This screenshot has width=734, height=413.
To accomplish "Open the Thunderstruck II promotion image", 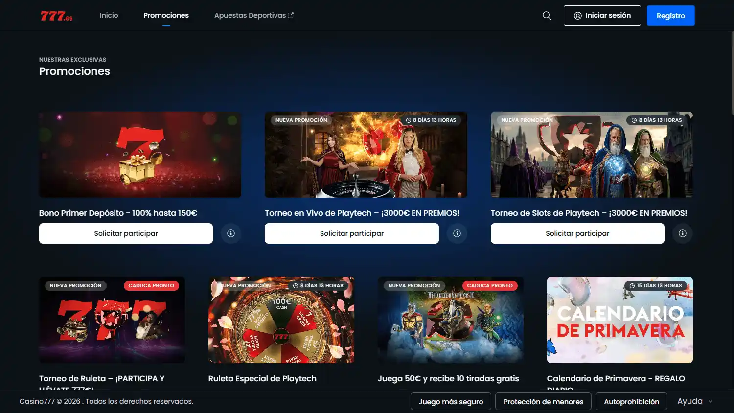I will pyautogui.click(x=451, y=320).
